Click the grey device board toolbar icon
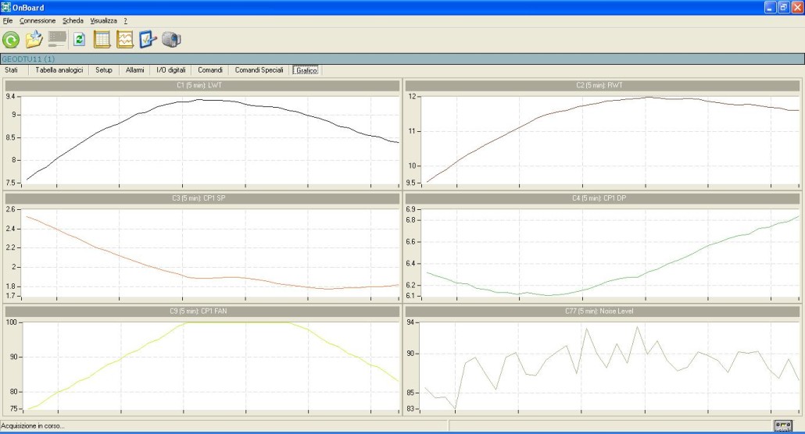Image resolution: width=805 pixels, height=434 pixels. click(x=57, y=39)
